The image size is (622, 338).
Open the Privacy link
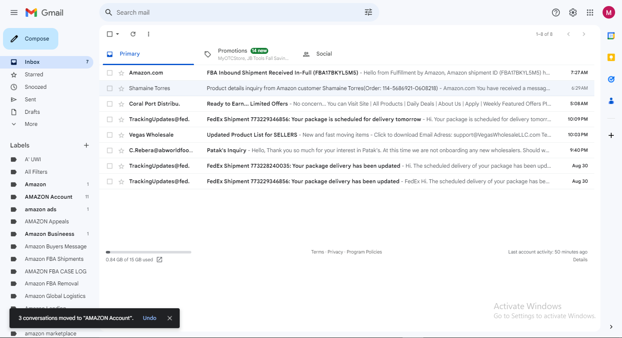[x=335, y=252]
